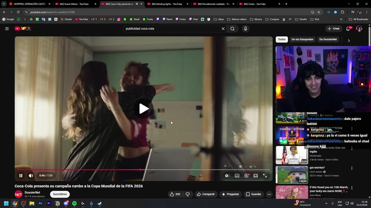Open options for Dante inglês video
Viewport: 371px width, 208px height.
coord(352,148)
